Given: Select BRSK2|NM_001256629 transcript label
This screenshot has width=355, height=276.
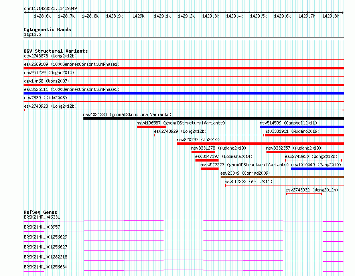Looking at the screenshot, I should click(45, 237).
